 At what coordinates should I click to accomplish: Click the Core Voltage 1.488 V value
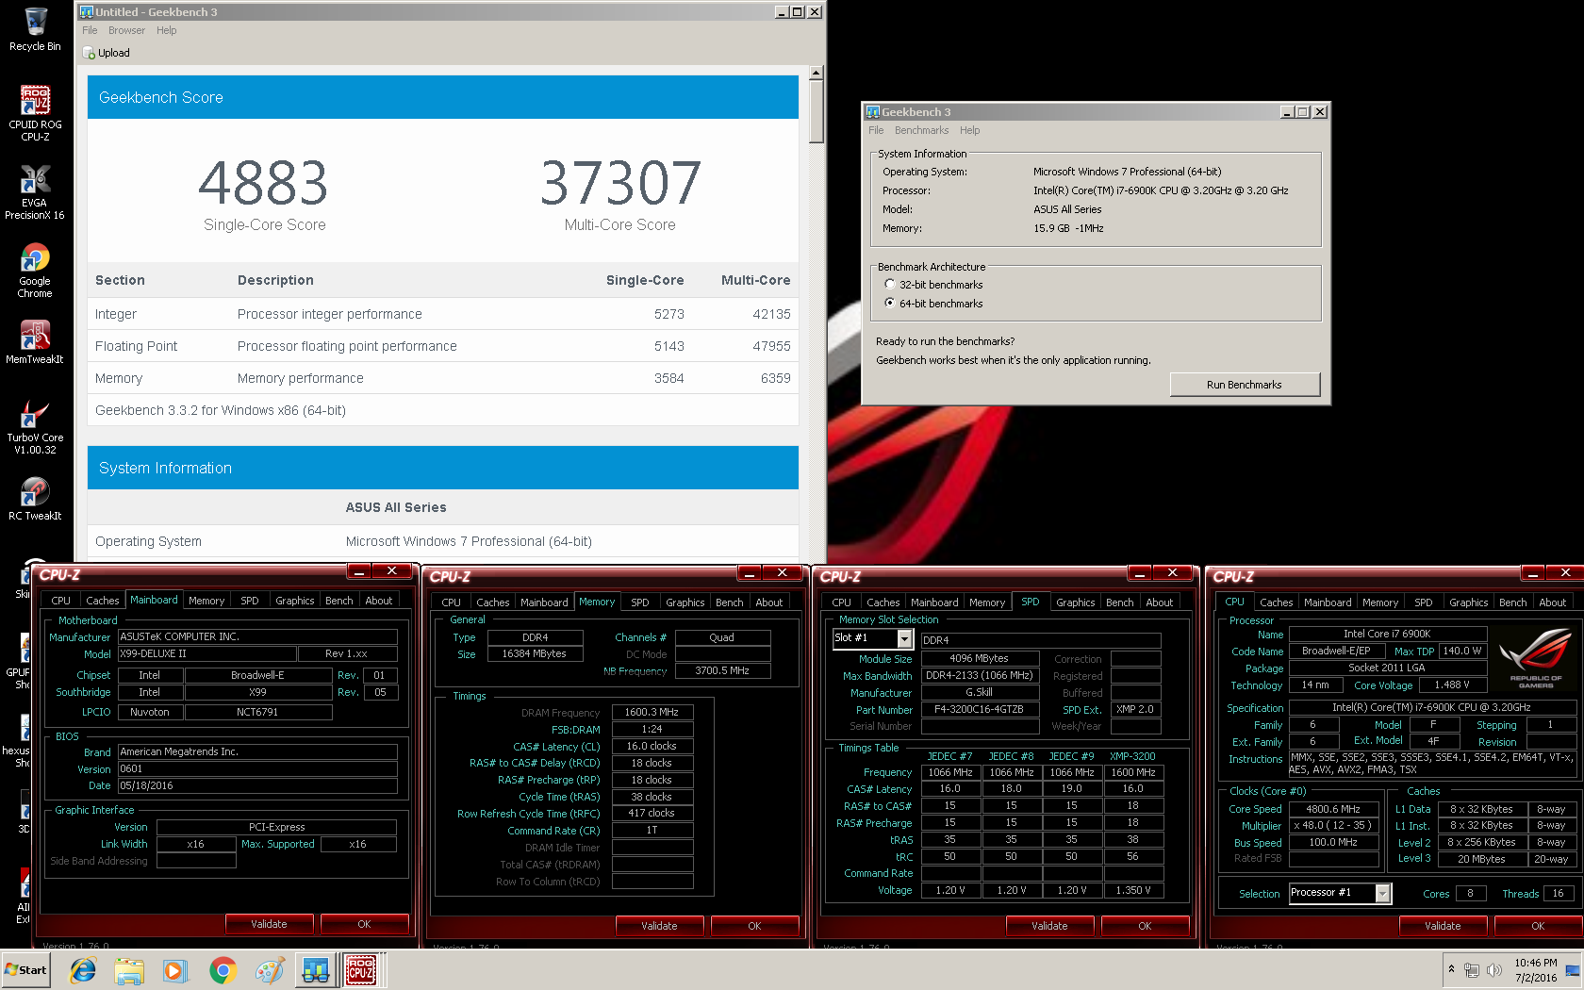[1452, 685]
